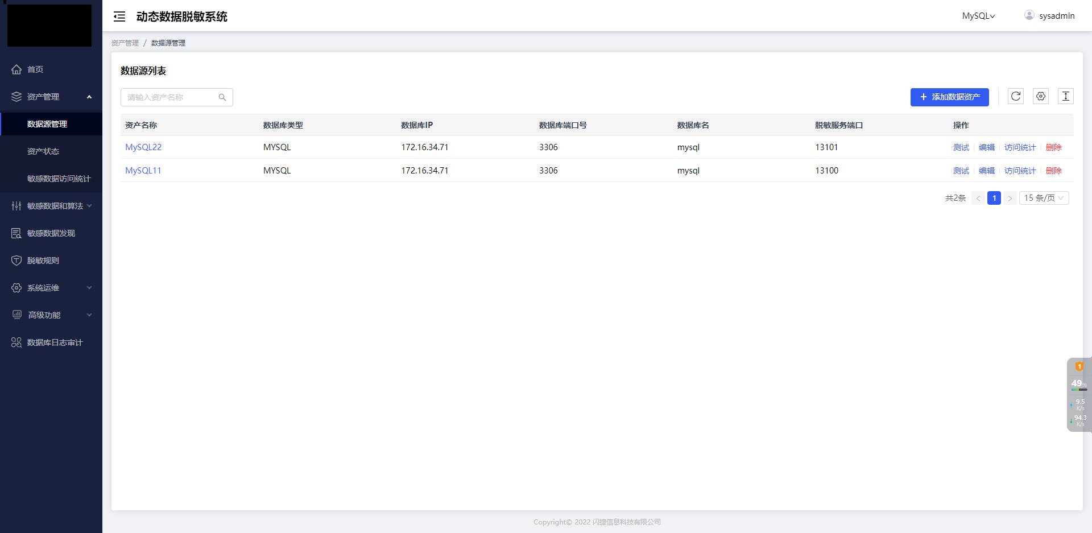
Task: Open column settings gear icon
Action: (x=1041, y=96)
